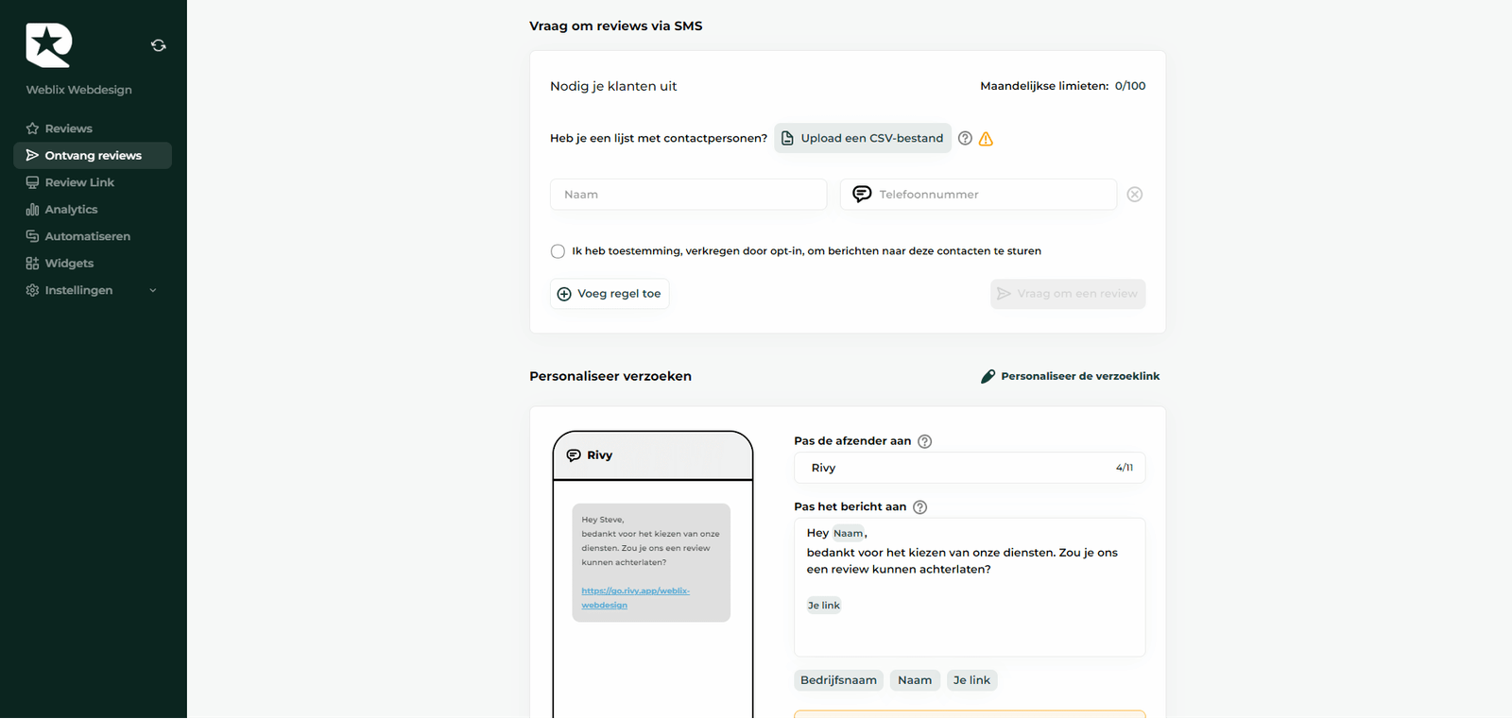
Task: Go to Analytics in the sidebar
Action: [71, 210]
